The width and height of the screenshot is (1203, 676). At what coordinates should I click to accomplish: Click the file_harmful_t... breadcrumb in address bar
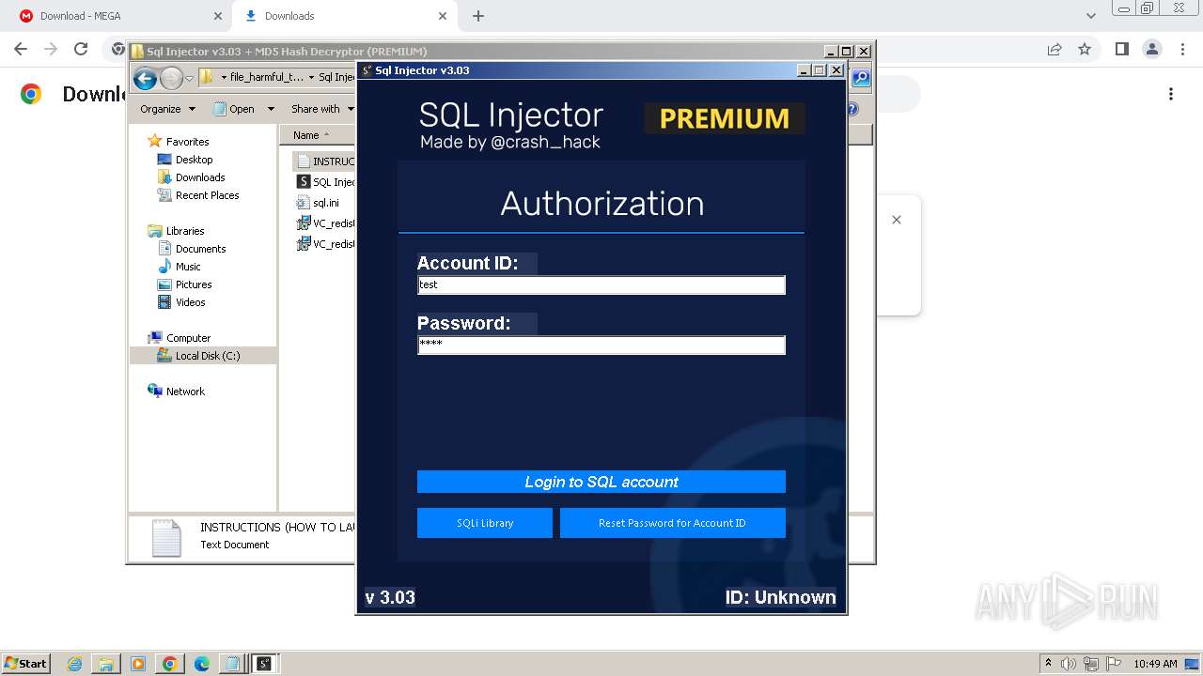tap(267, 78)
